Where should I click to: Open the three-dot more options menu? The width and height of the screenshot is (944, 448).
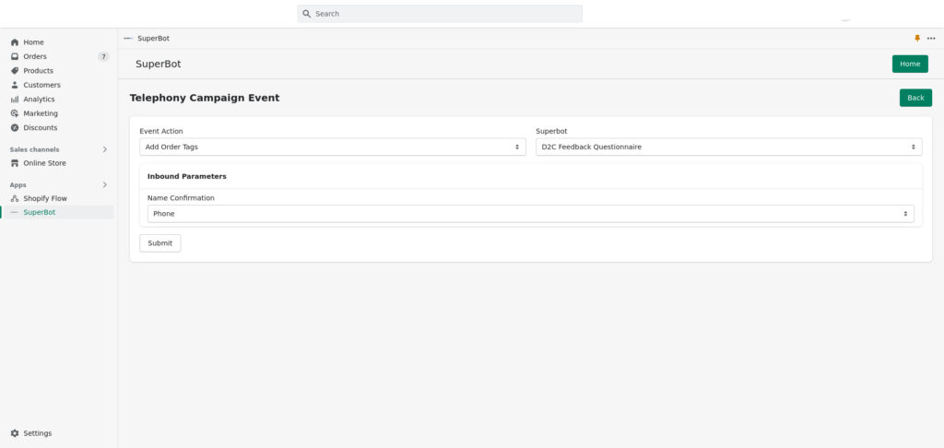pyautogui.click(x=931, y=39)
